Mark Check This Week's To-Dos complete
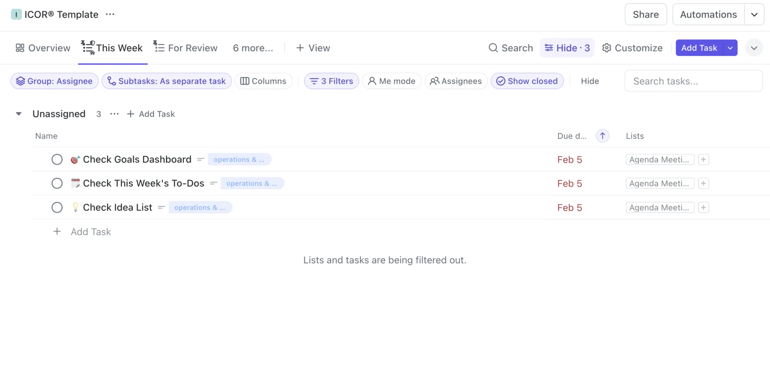Screen dimensions: 770x372 click(x=57, y=184)
